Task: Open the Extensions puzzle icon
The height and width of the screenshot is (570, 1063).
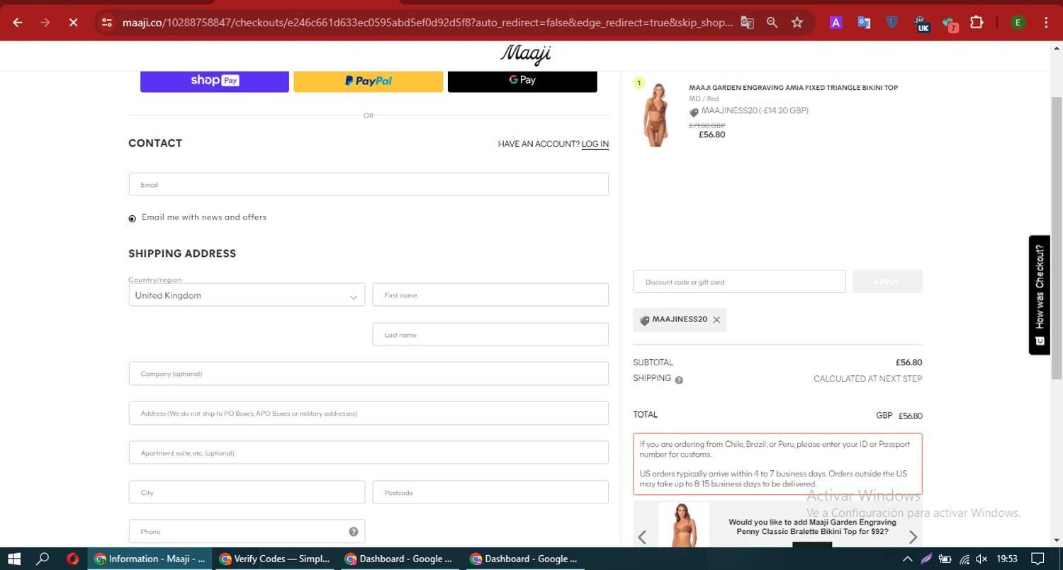Action: 977,23
